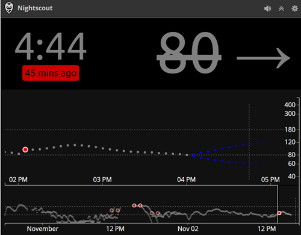Collapse toolbar using the double chevron icon
The image size is (301, 235).
click(x=281, y=8)
